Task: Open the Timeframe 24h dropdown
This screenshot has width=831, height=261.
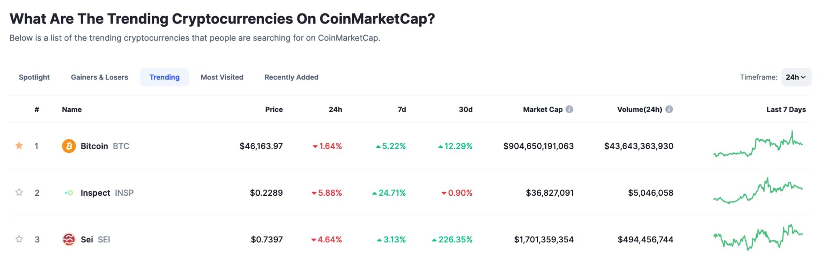Action: tap(796, 77)
